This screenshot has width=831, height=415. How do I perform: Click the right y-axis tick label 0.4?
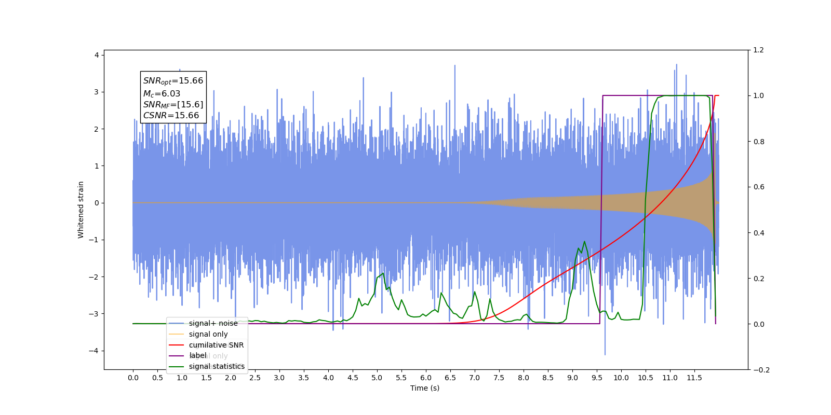point(759,233)
